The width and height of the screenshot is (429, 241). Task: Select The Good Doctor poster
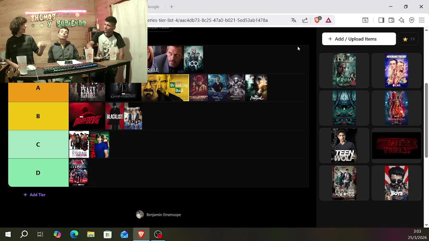point(217,88)
